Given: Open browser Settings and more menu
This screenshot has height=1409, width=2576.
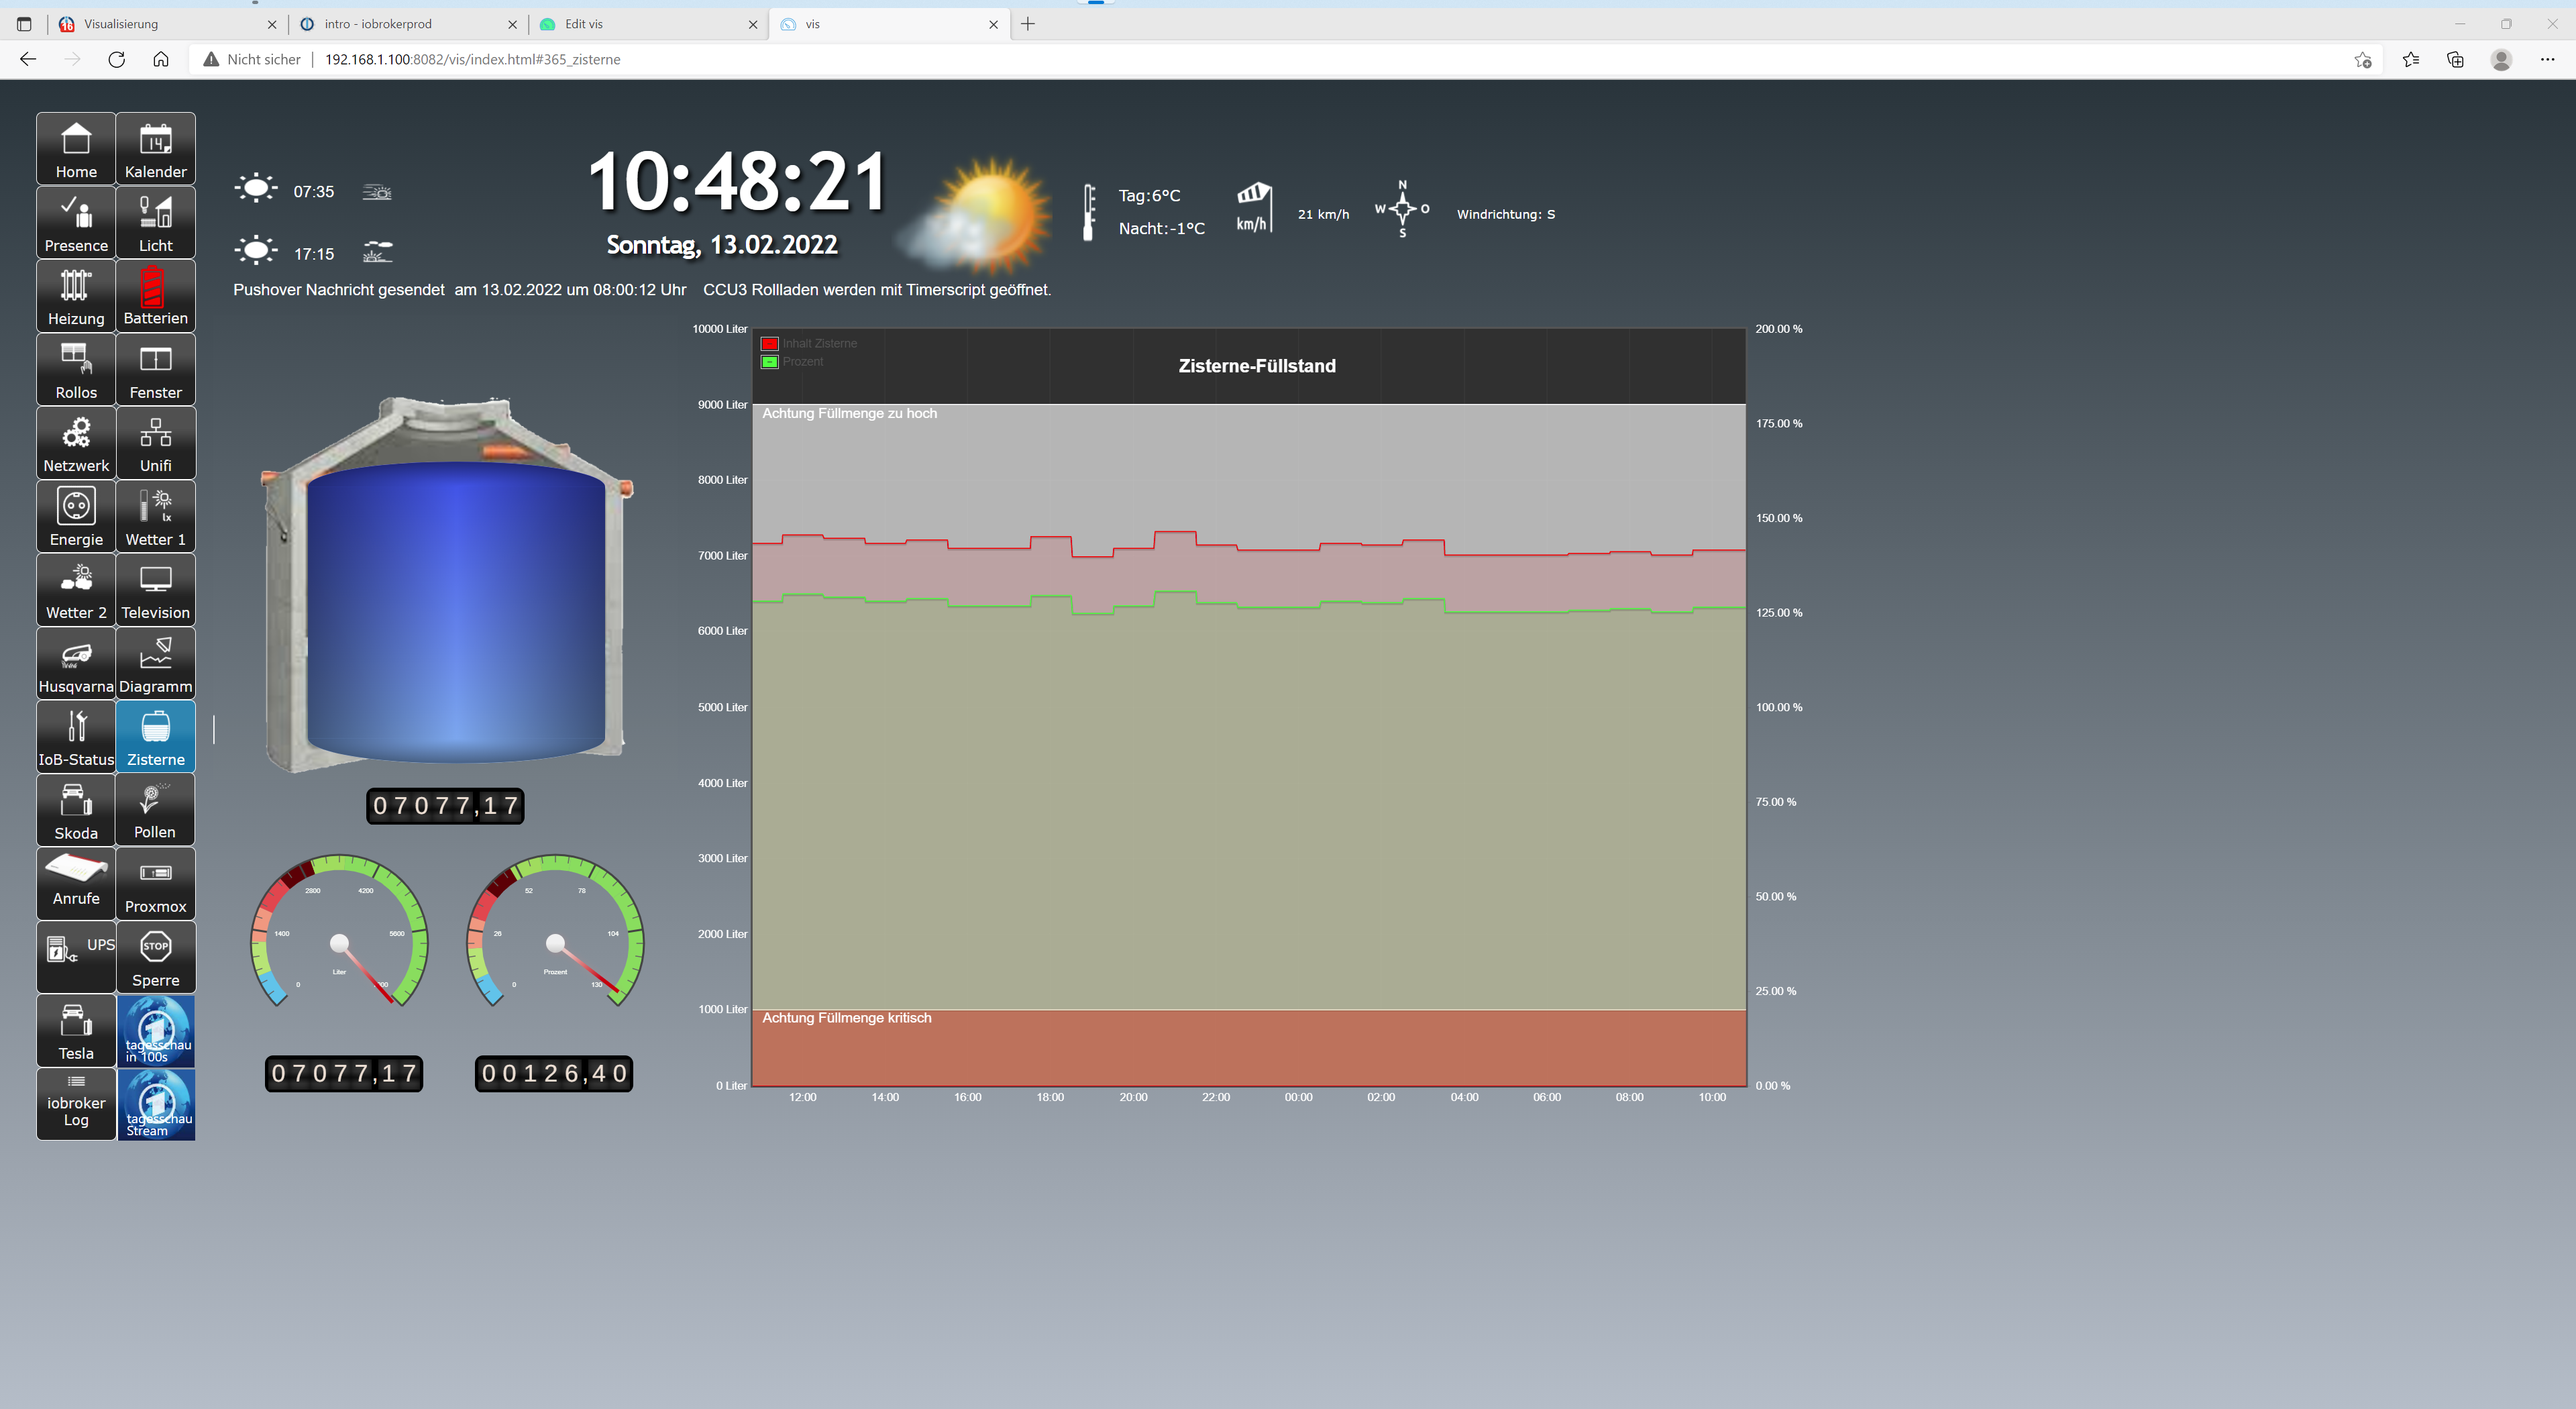Looking at the screenshot, I should [x=2546, y=59].
